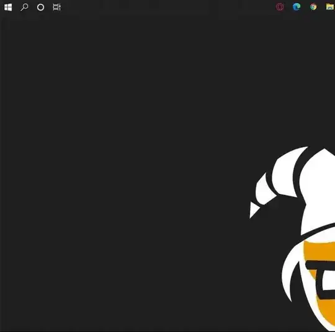This screenshot has height=332, width=335.
Task: Open the Windows Start menu
Action: coord(8,7)
